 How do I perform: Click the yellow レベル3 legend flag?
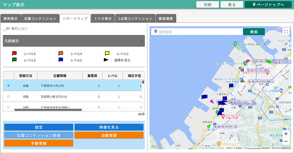pyautogui.click(x=107, y=53)
